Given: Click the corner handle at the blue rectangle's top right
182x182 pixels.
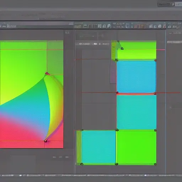Looking at the screenshot, I should tap(155, 60).
